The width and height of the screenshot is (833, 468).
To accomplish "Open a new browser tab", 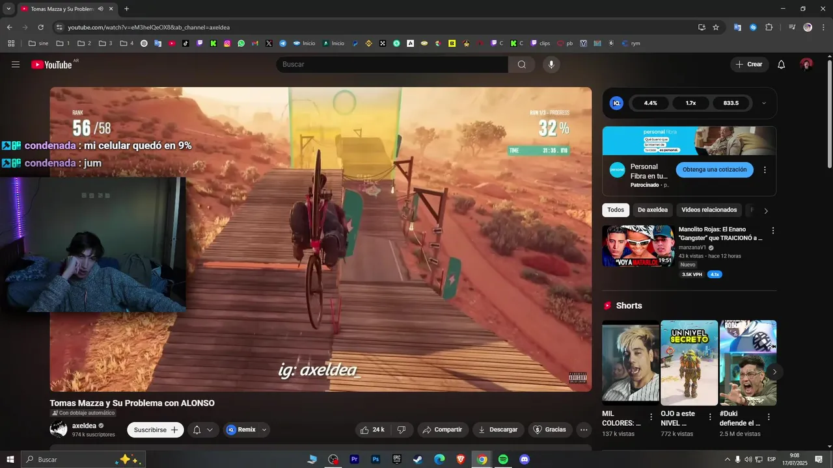I will tap(126, 9).
